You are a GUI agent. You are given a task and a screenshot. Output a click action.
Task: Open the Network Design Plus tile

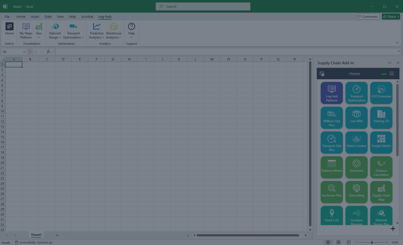(x=381, y=215)
